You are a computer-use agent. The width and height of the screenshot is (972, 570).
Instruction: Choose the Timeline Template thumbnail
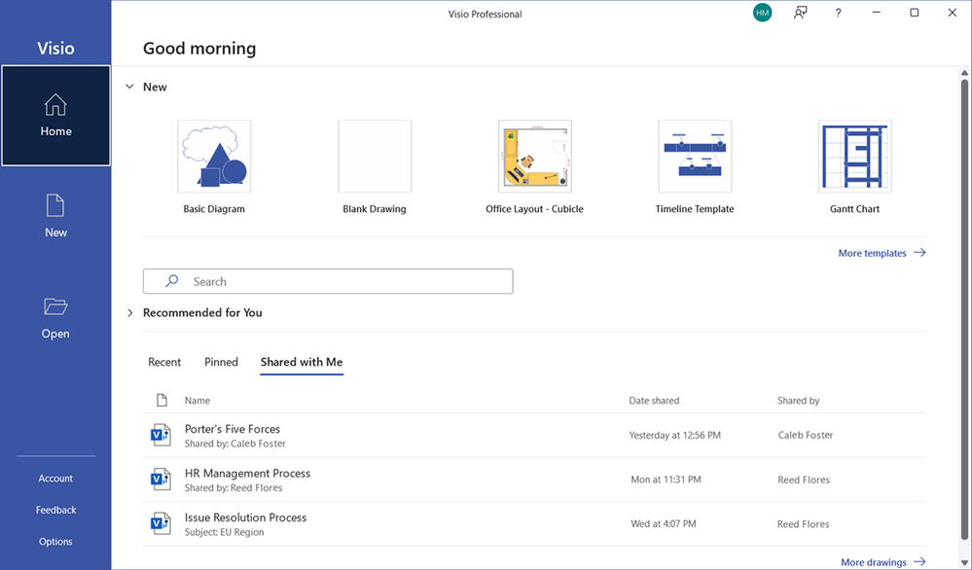pyautogui.click(x=695, y=157)
